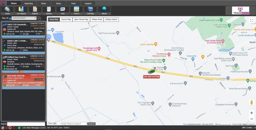Click the Enter Place to Search field
This screenshot has height=130, width=256.
(74, 124)
